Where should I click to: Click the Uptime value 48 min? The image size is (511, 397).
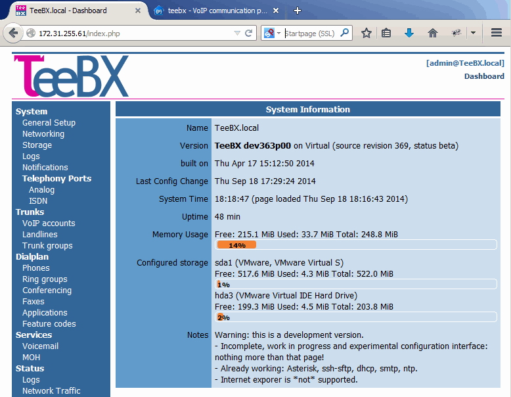pyautogui.click(x=227, y=217)
